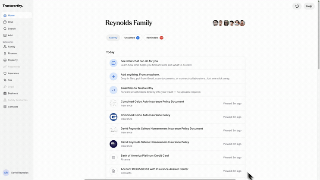
Task: Open Contacts in the sidebar
Action: [13, 107]
